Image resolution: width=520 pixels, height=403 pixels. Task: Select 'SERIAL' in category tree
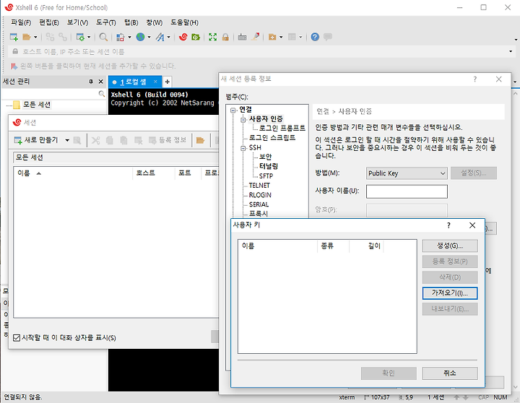(259, 204)
